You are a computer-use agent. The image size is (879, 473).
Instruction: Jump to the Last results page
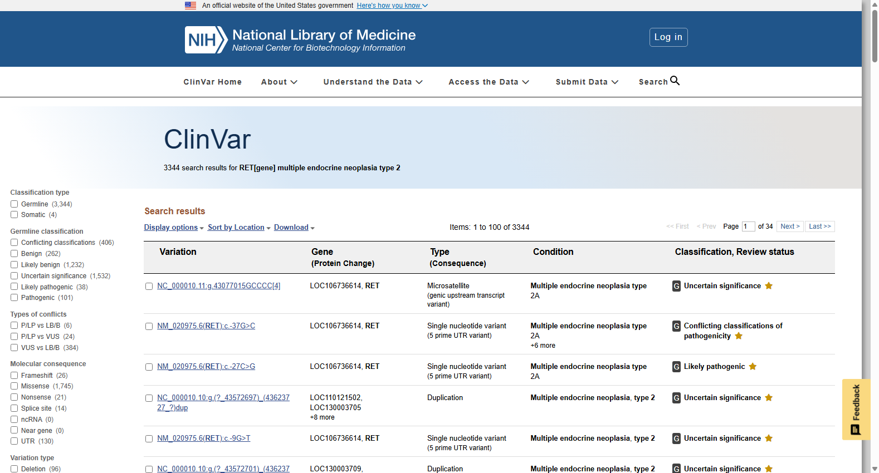point(820,226)
